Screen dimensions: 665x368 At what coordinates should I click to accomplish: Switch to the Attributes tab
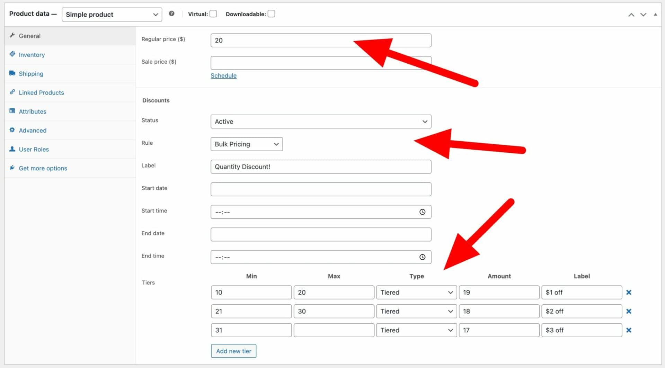pos(70,111)
